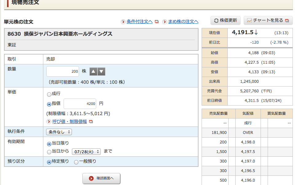Click the 出来高 value 1,245,000
Viewport: 295px width, 185px height.
(x=249, y=82)
